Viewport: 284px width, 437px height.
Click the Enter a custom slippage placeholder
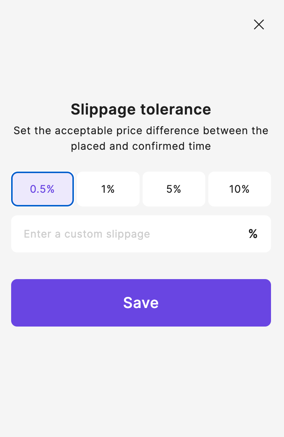(87, 234)
